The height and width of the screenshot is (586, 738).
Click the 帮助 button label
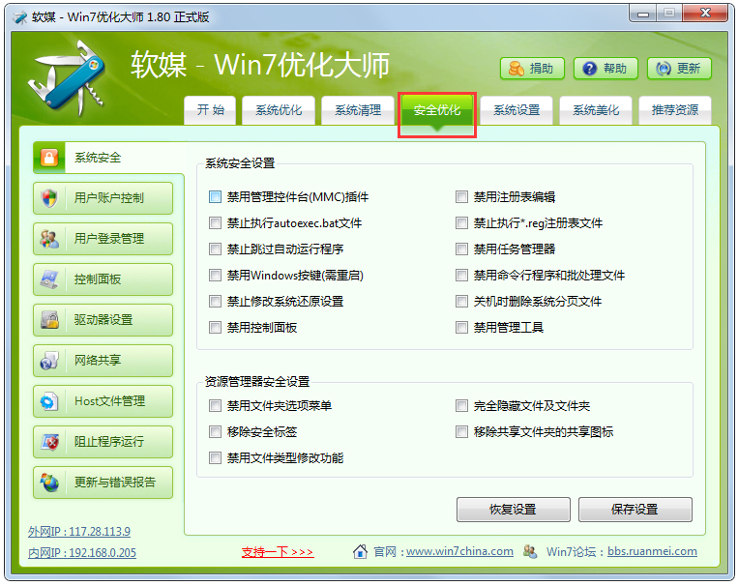tap(615, 69)
